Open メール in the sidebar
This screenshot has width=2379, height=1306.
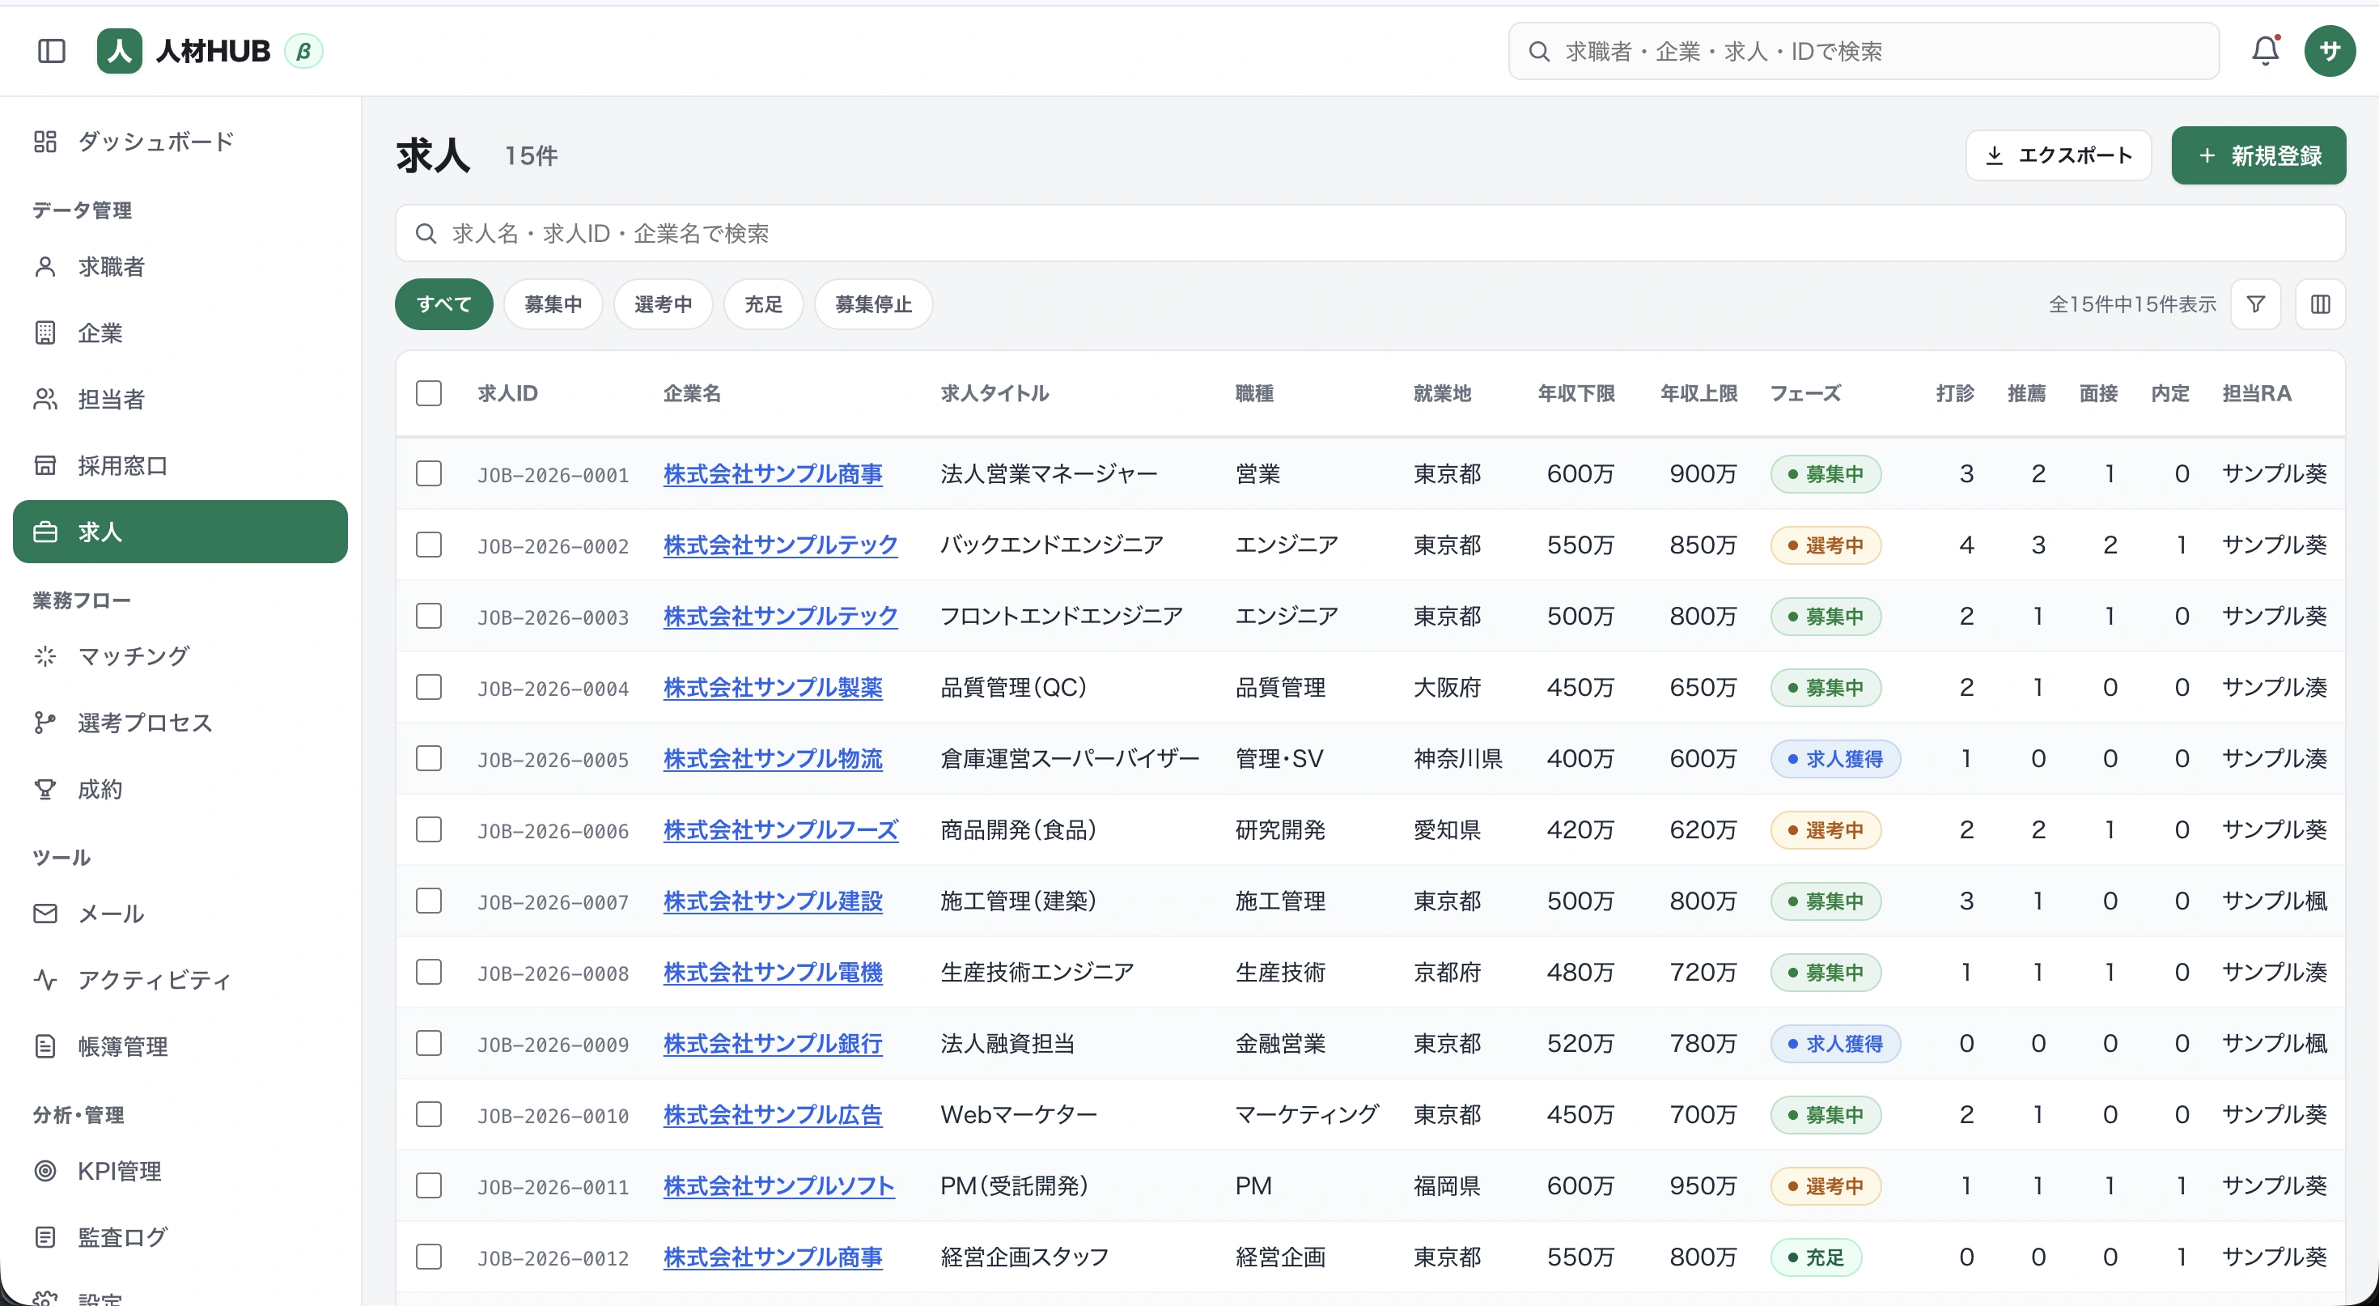coord(180,914)
